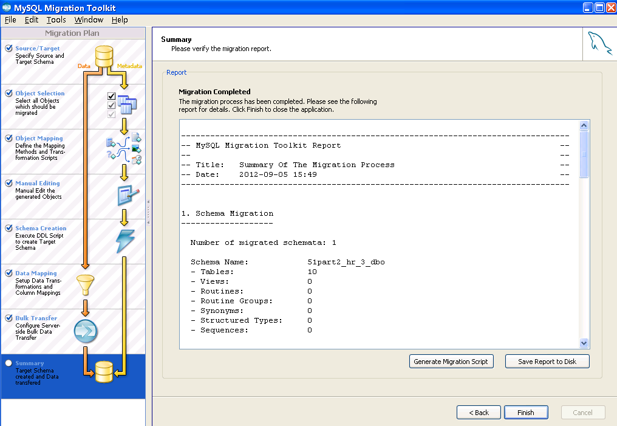Viewport: 617px width, 426px height.
Task: Click the Summary step radio indicator
Action: tap(9, 363)
